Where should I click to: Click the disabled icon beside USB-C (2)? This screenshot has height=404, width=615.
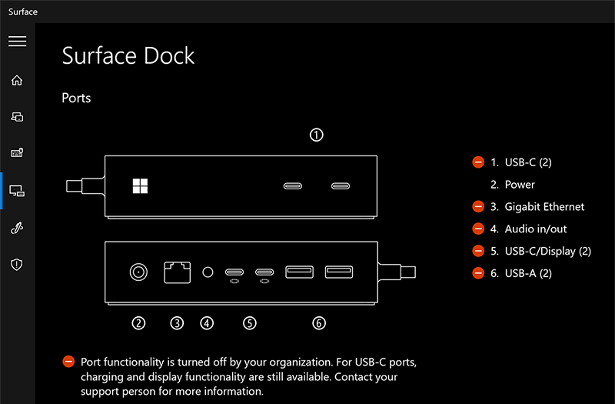point(478,162)
